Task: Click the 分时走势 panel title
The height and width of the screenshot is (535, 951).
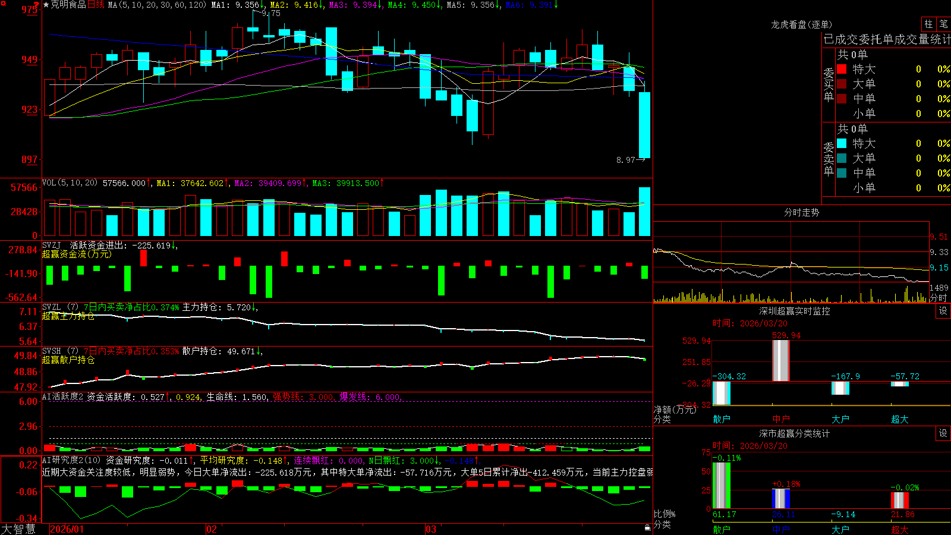Action: click(x=801, y=212)
